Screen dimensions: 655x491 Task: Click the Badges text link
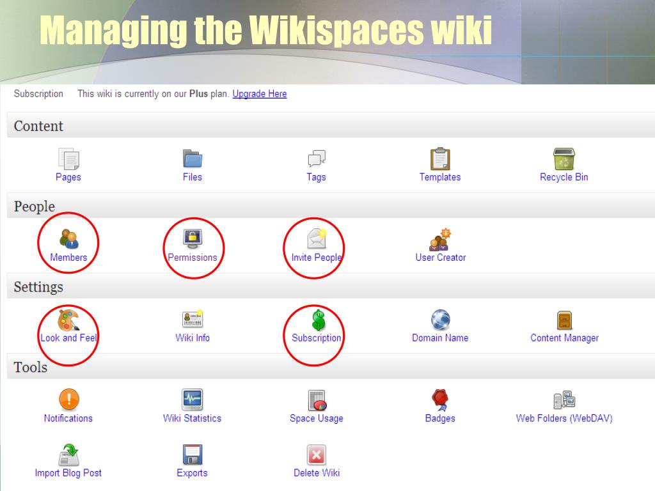(440, 418)
